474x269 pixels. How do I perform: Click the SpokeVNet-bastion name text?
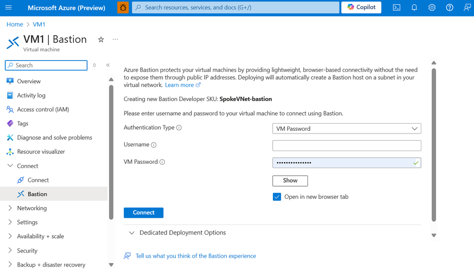[246, 99]
